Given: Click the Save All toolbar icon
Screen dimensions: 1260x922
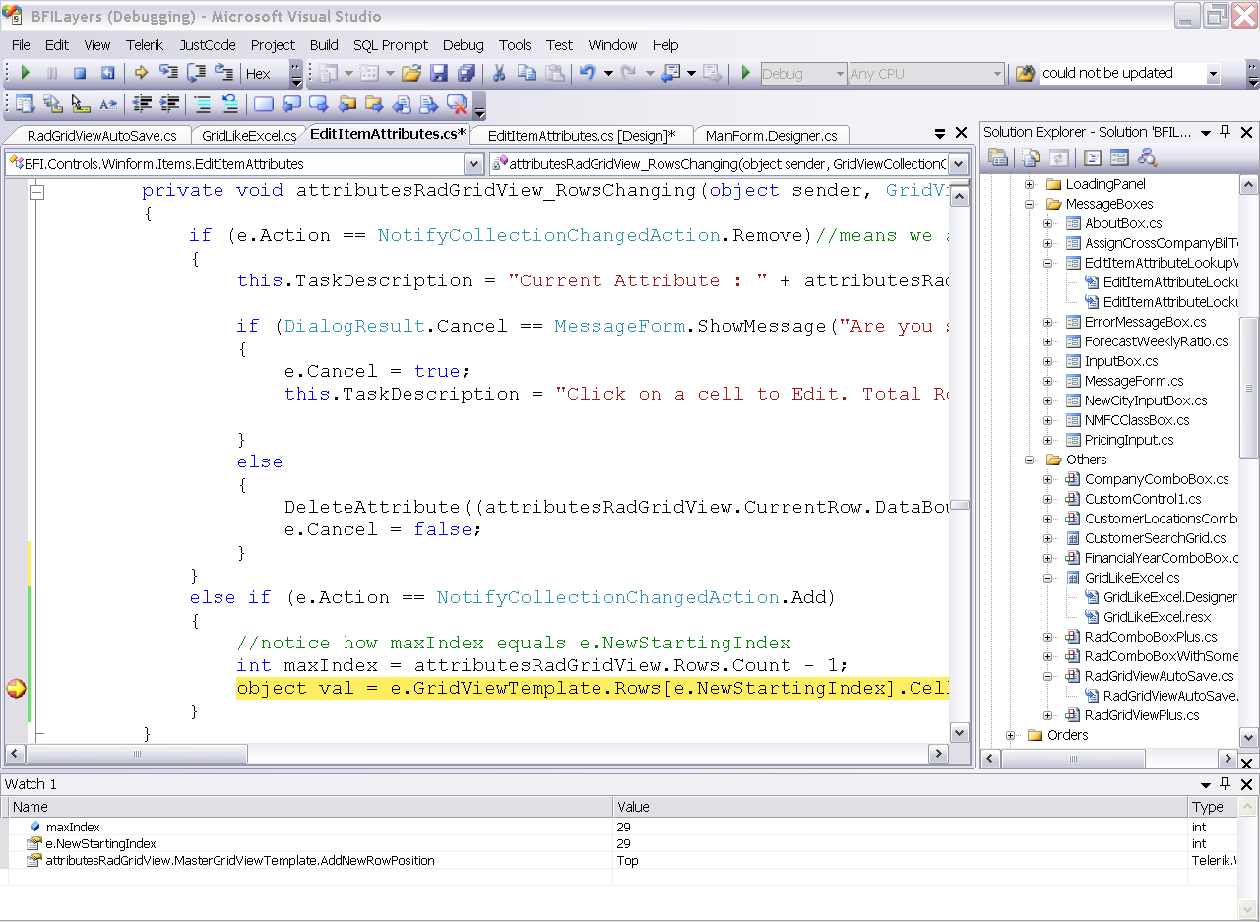Looking at the screenshot, I should (x=466, y=73).
